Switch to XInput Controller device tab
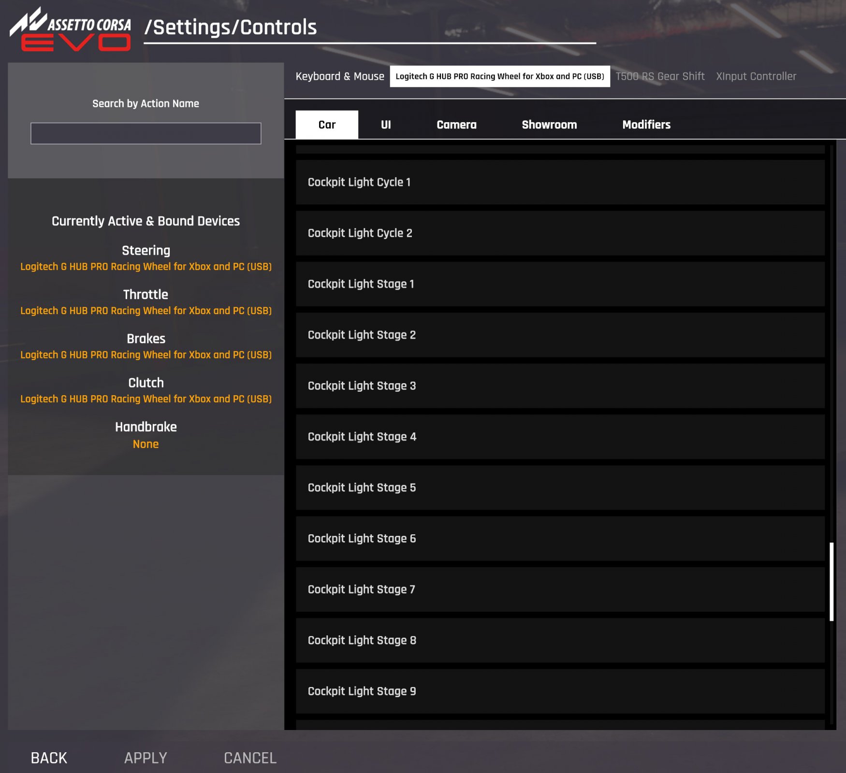846x773 pixels. [x=756, y=76]
